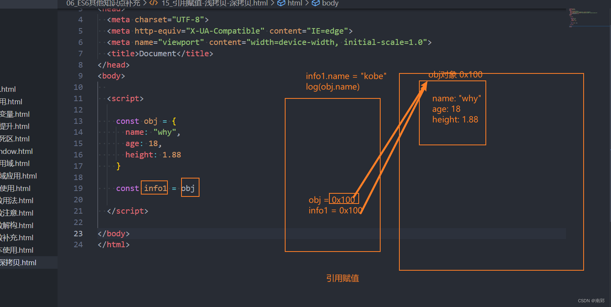This screenshot has height=307, width=611.
Task: Click the opening <body> tag line
Action: [x=111, y=76]
